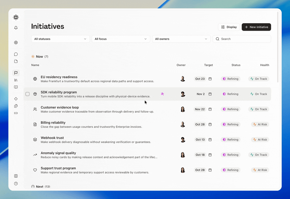Open the document page icon in sidebar

pos(16,61)
